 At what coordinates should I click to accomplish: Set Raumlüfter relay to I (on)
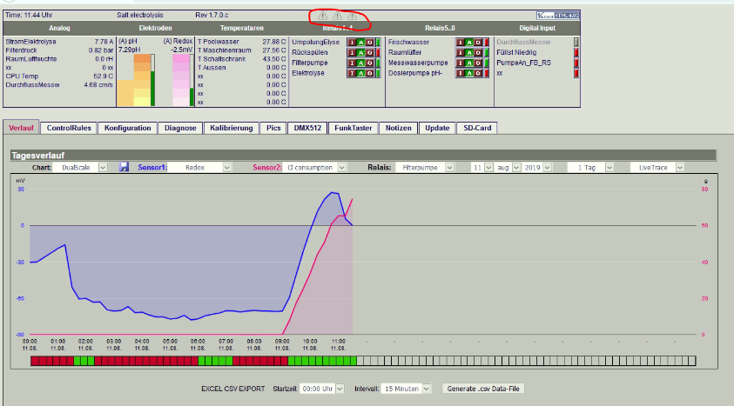tap(460, 52)
